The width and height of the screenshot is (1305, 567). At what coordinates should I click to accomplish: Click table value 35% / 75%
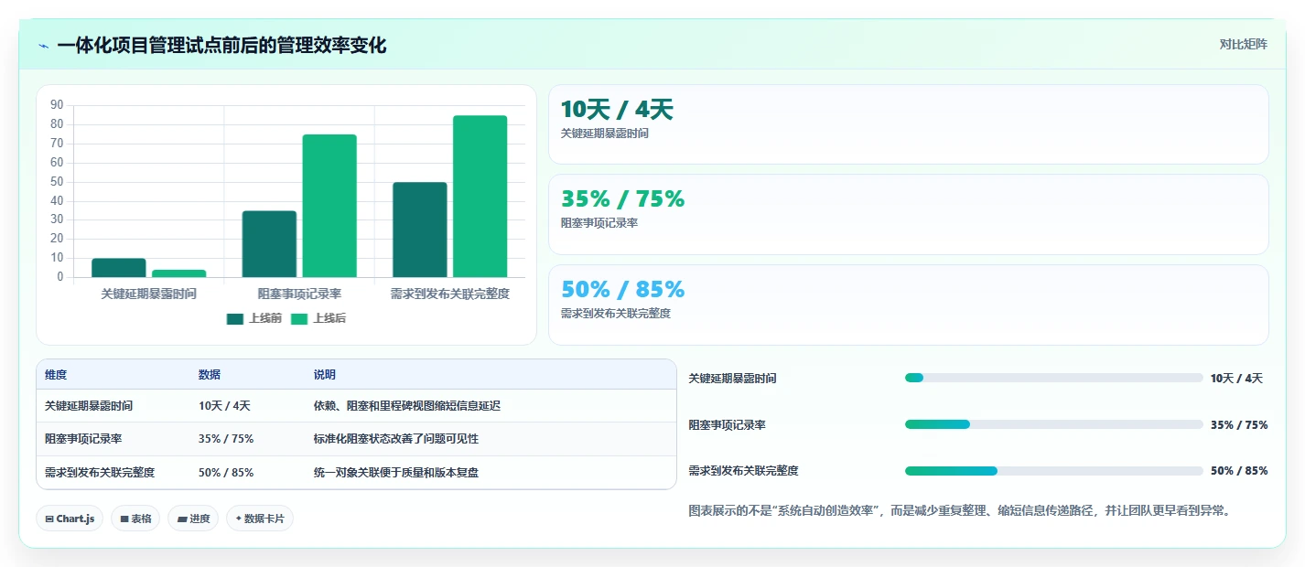(226, 439)
